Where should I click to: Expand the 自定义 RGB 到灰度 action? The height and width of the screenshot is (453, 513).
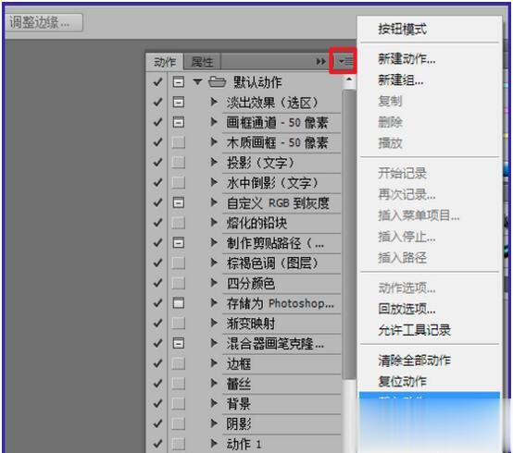214,202
